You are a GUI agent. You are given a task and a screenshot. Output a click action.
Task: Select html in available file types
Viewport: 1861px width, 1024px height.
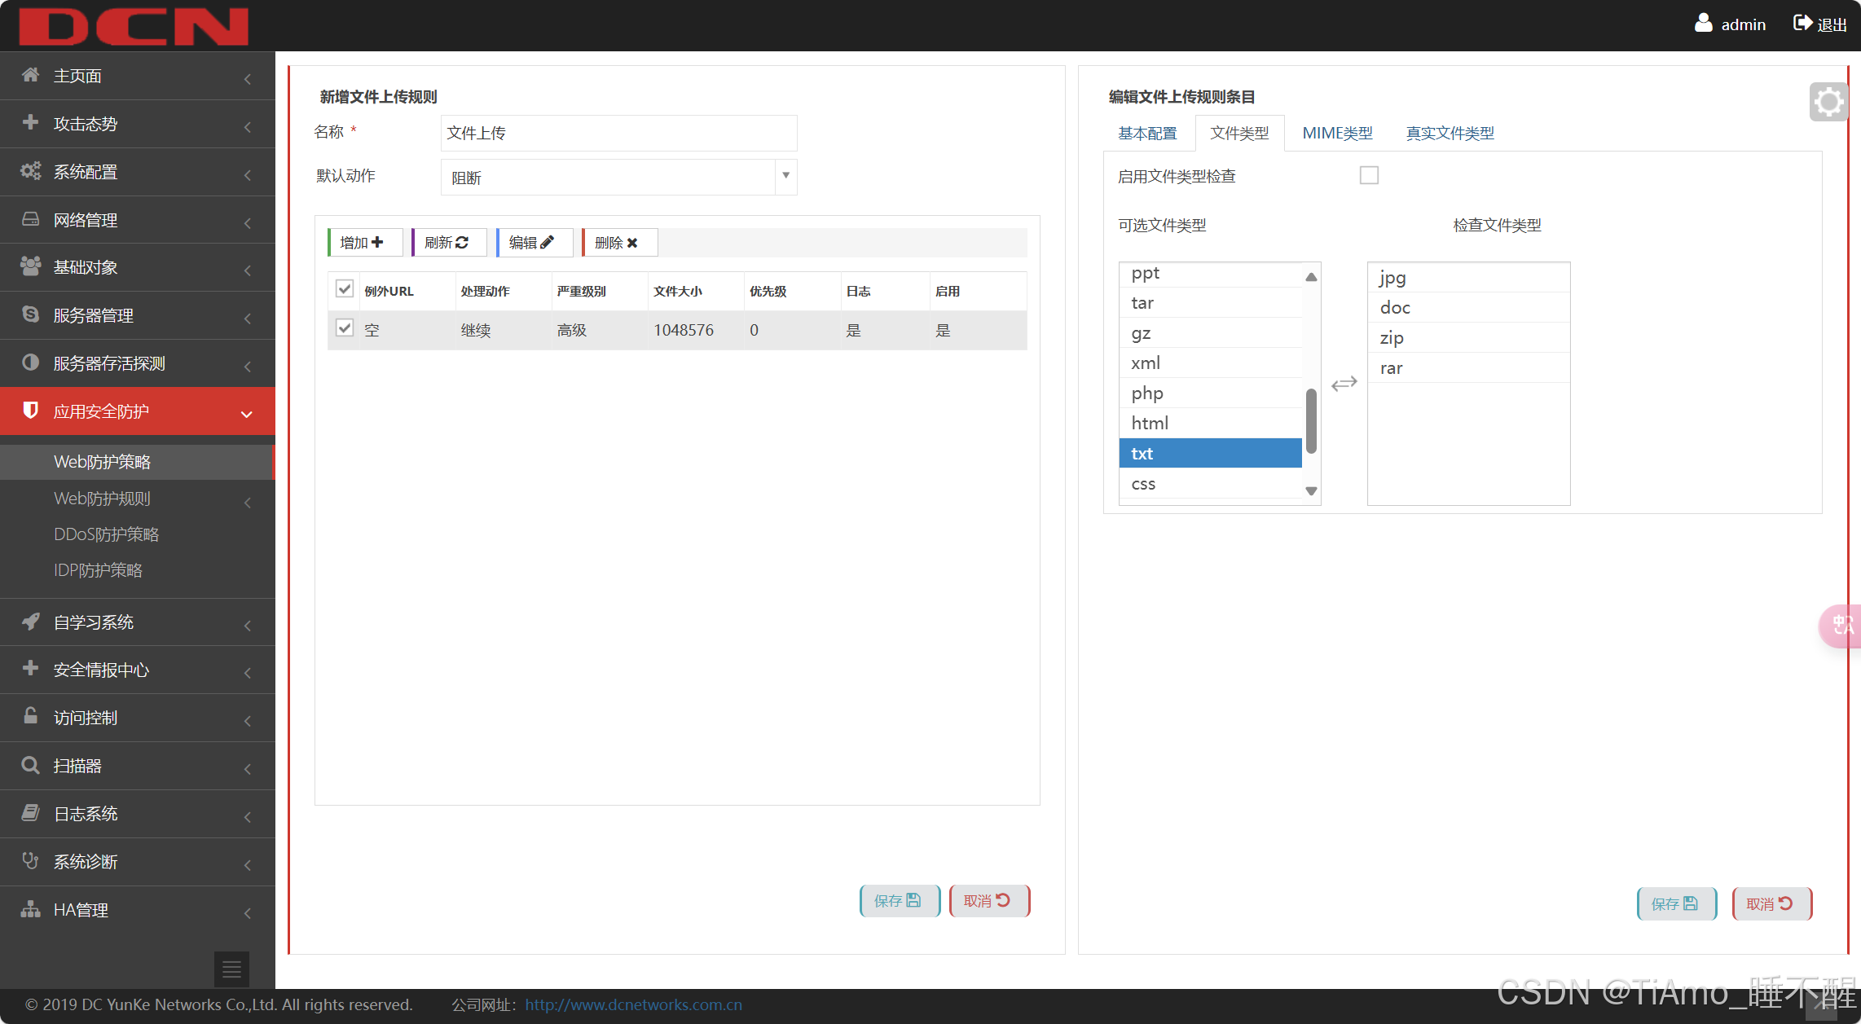[x=1211, y=424]
